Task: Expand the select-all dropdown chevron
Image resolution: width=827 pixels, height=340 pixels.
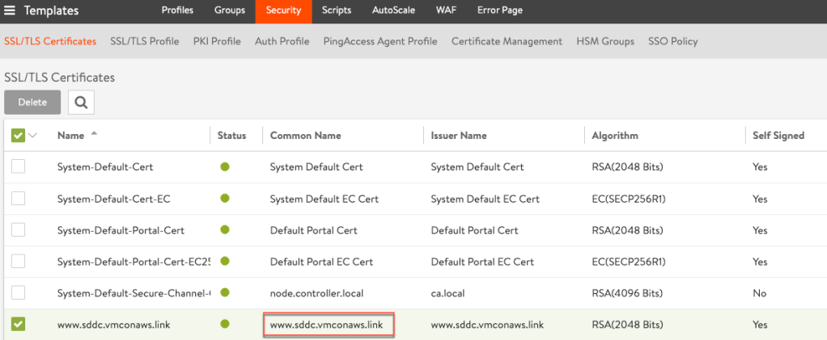Action: point(33,136)
